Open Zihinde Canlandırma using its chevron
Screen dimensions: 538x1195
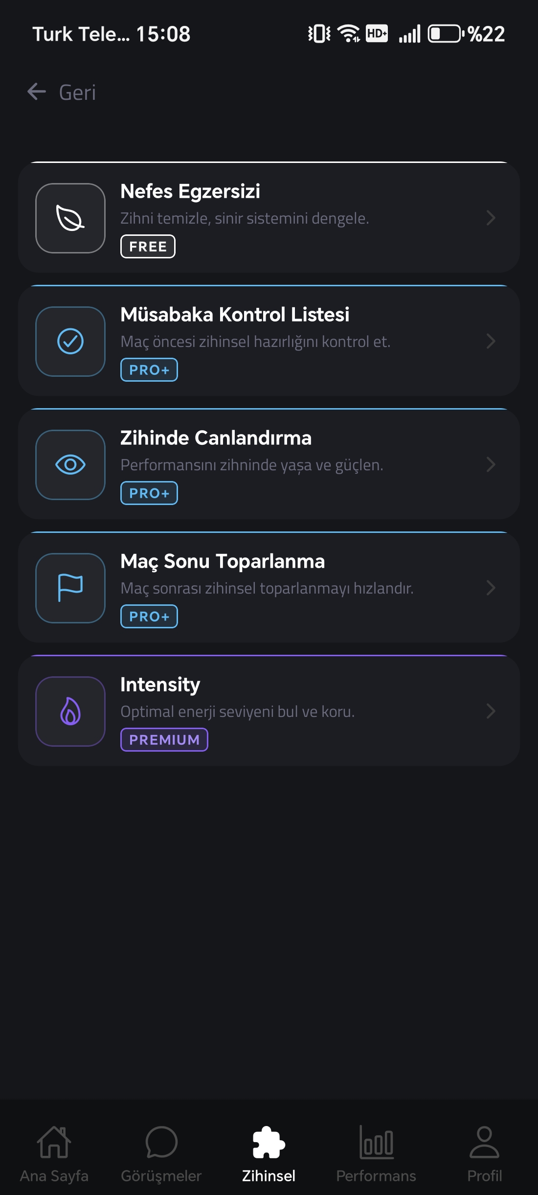pos(491,464)
